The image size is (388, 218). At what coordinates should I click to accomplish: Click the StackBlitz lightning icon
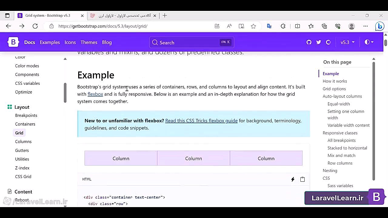click(293, 179)
